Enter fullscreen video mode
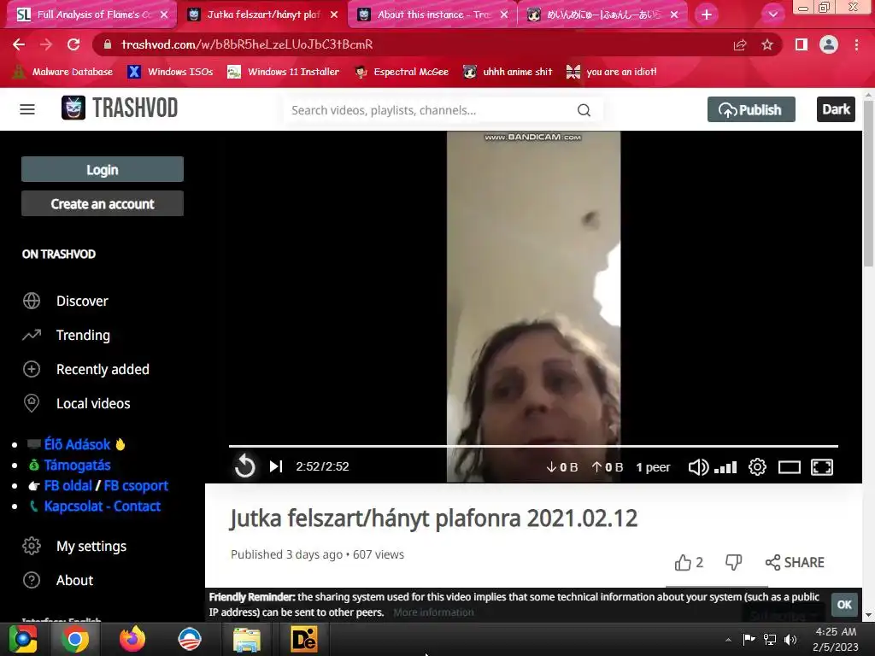The height and width of the screenshot is (656, 875). (822, 467)
